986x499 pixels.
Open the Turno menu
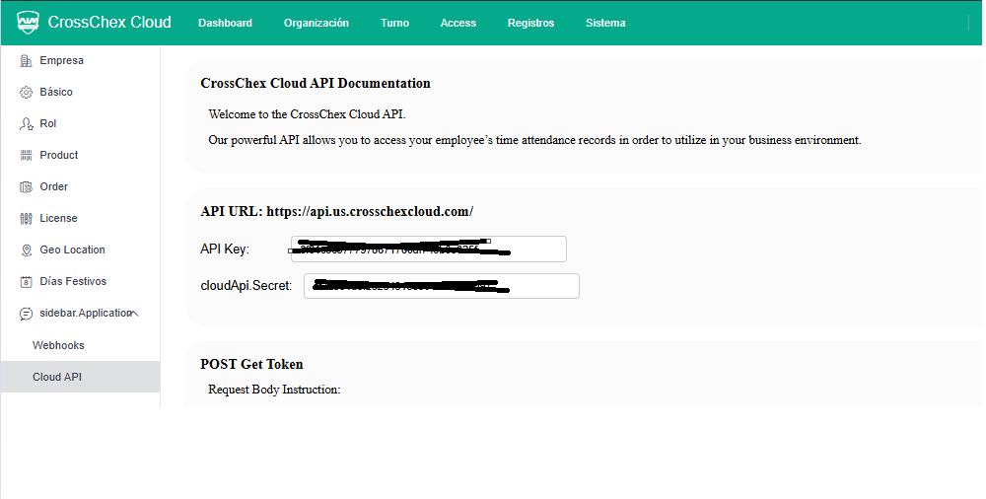click(395, 23)
